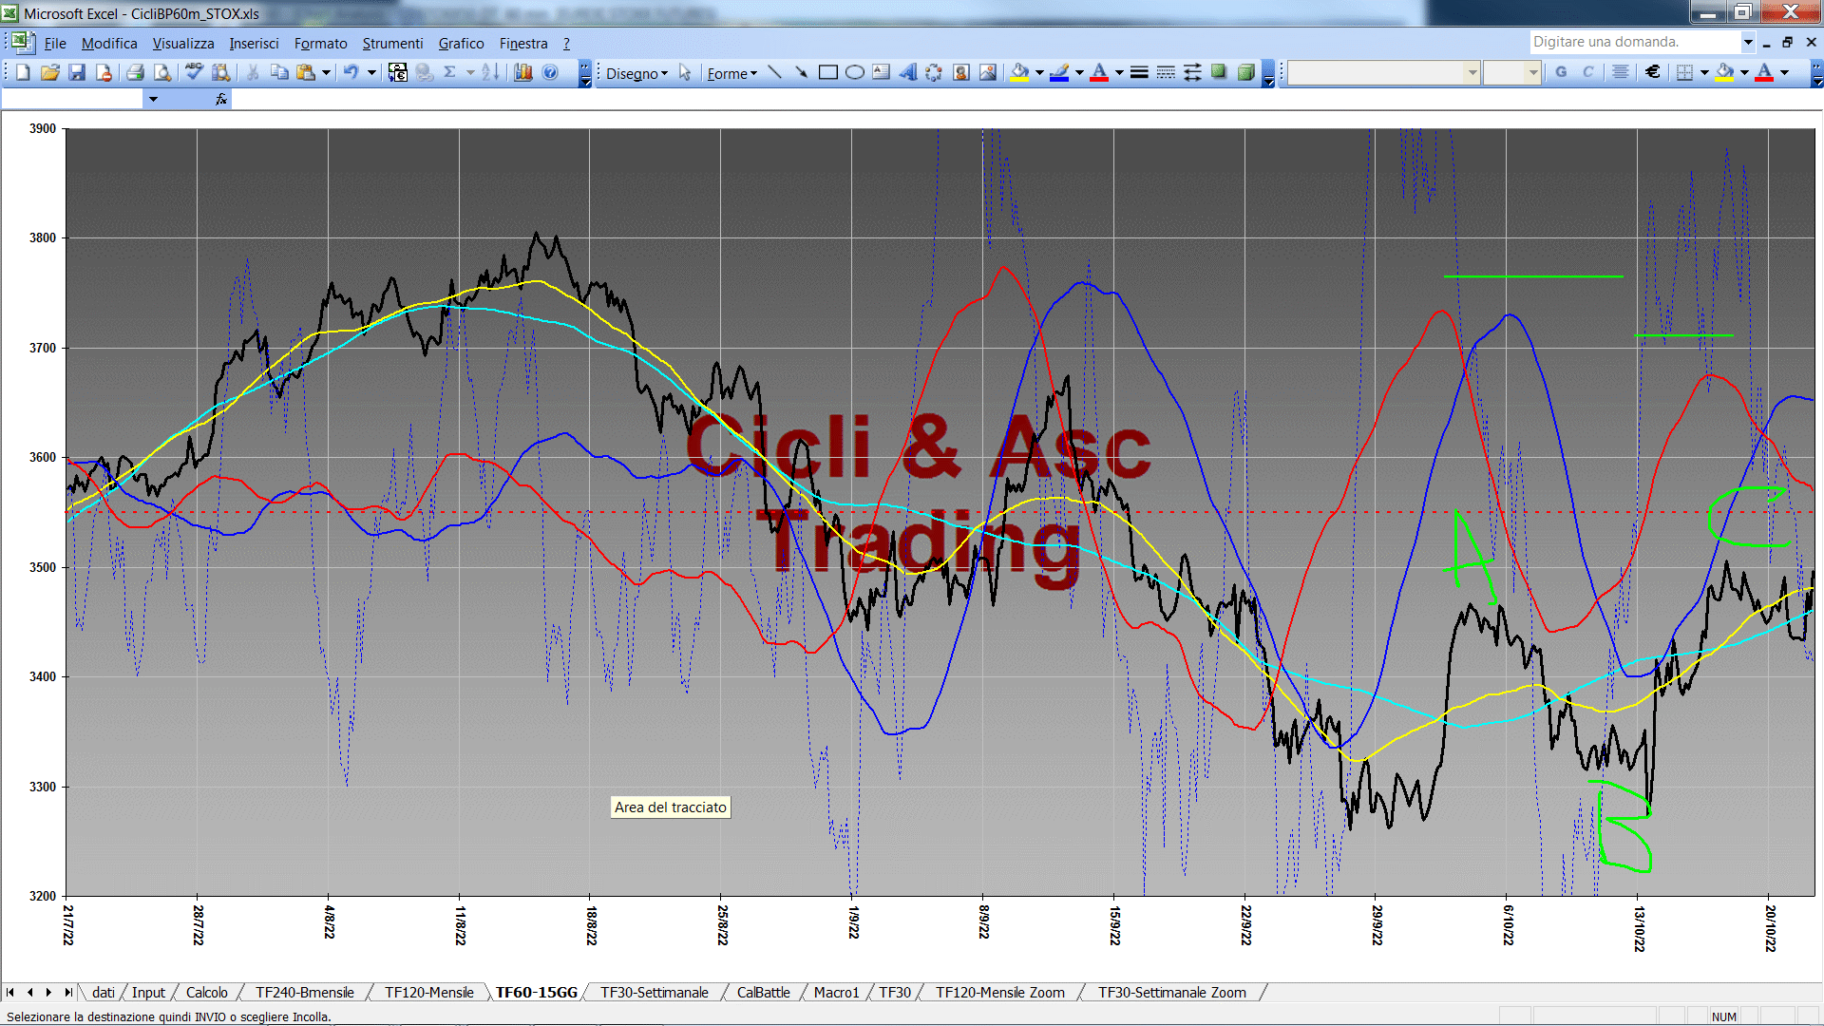This screenshot has width=1824, height=1026.
Task: Open the Grafico menu
Action: (x=461, y=43)
